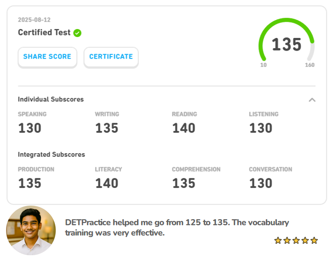Open the Certificate button
333x266 pixels.
coord(111,57)
